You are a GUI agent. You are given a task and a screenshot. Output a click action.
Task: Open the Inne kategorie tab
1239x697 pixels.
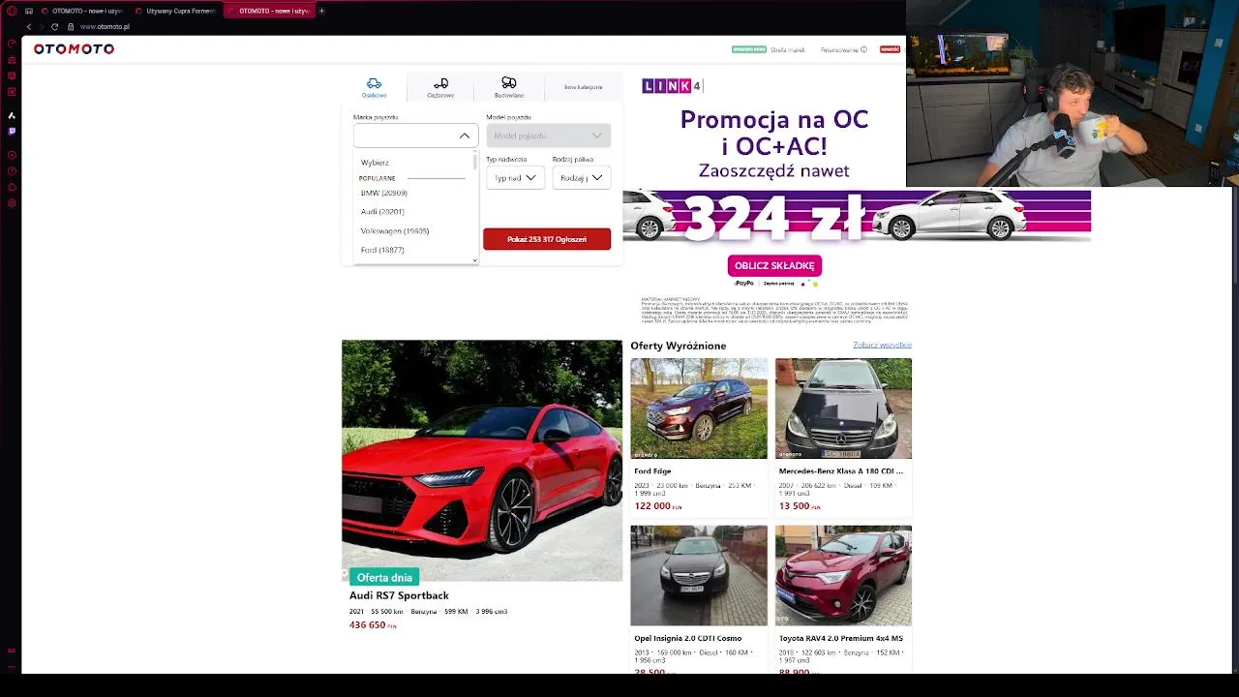click(x=584, y=87)
